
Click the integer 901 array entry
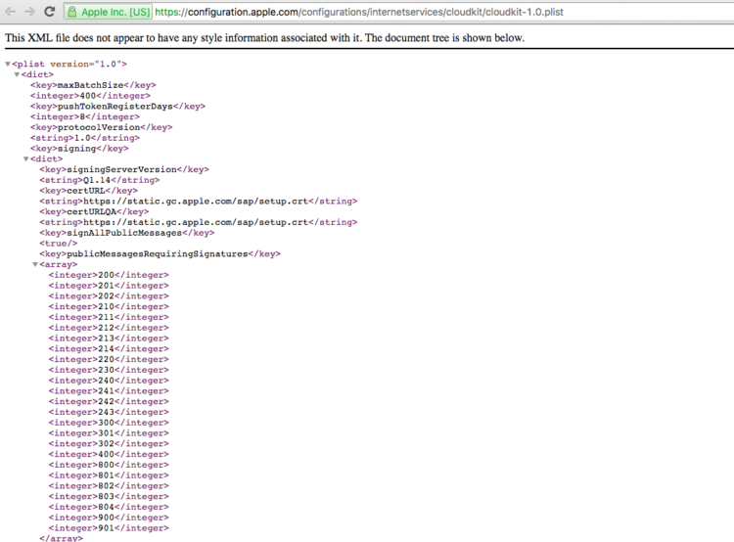(109, 528)
